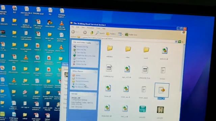Click the Forward arrow in Explorer toolbar
This screenshot has height=121, width=216.
click(85, 32)
